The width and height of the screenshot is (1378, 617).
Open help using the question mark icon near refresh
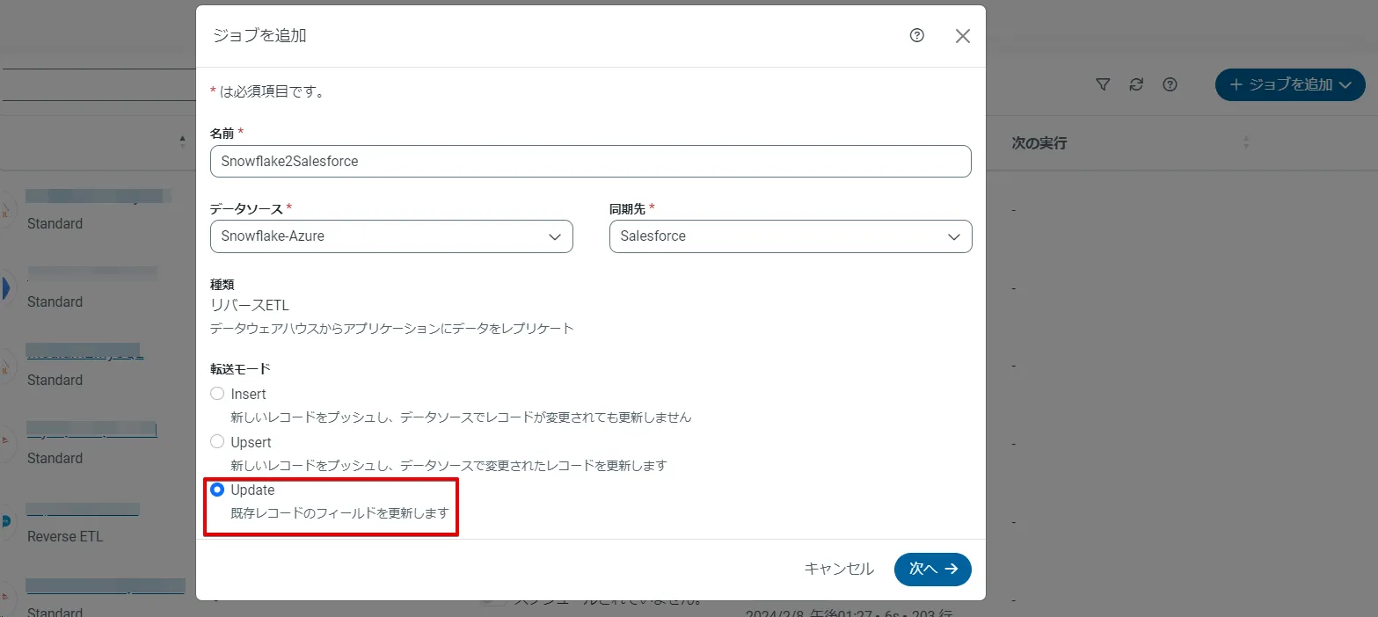[x=1170, y=84]
